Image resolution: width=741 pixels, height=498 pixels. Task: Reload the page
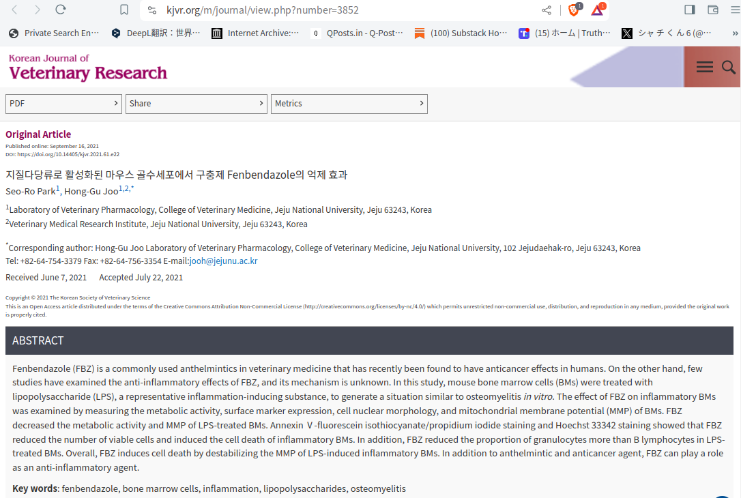[61, 10]
